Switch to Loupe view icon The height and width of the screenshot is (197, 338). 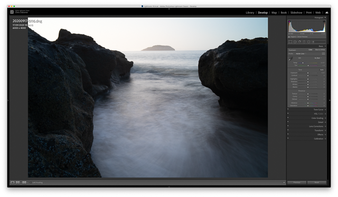point(13,183)
